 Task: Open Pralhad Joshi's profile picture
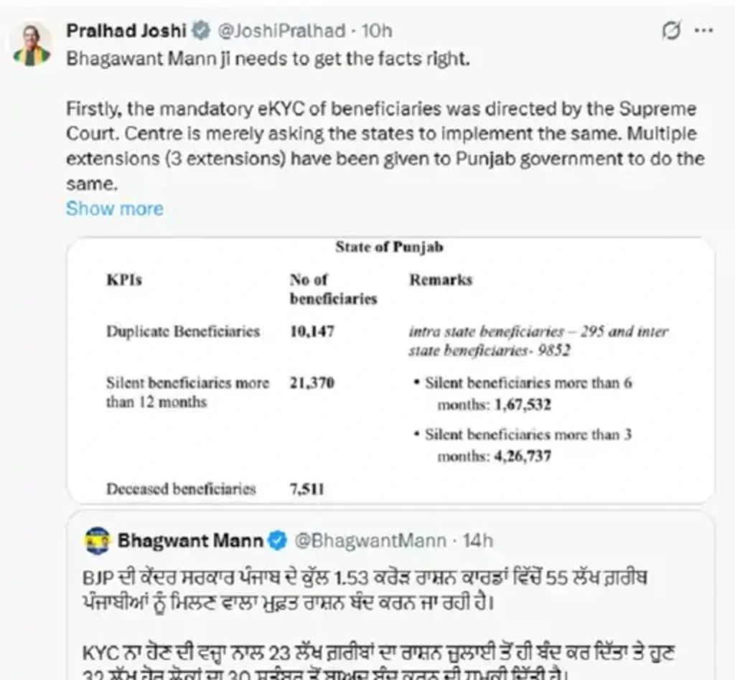pyautogui.click(x=33, y=44)
